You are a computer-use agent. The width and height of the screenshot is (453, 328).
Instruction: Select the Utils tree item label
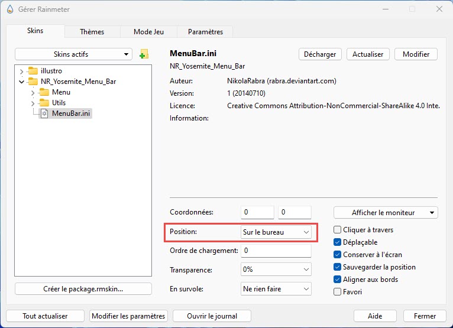tap(59, 103)
